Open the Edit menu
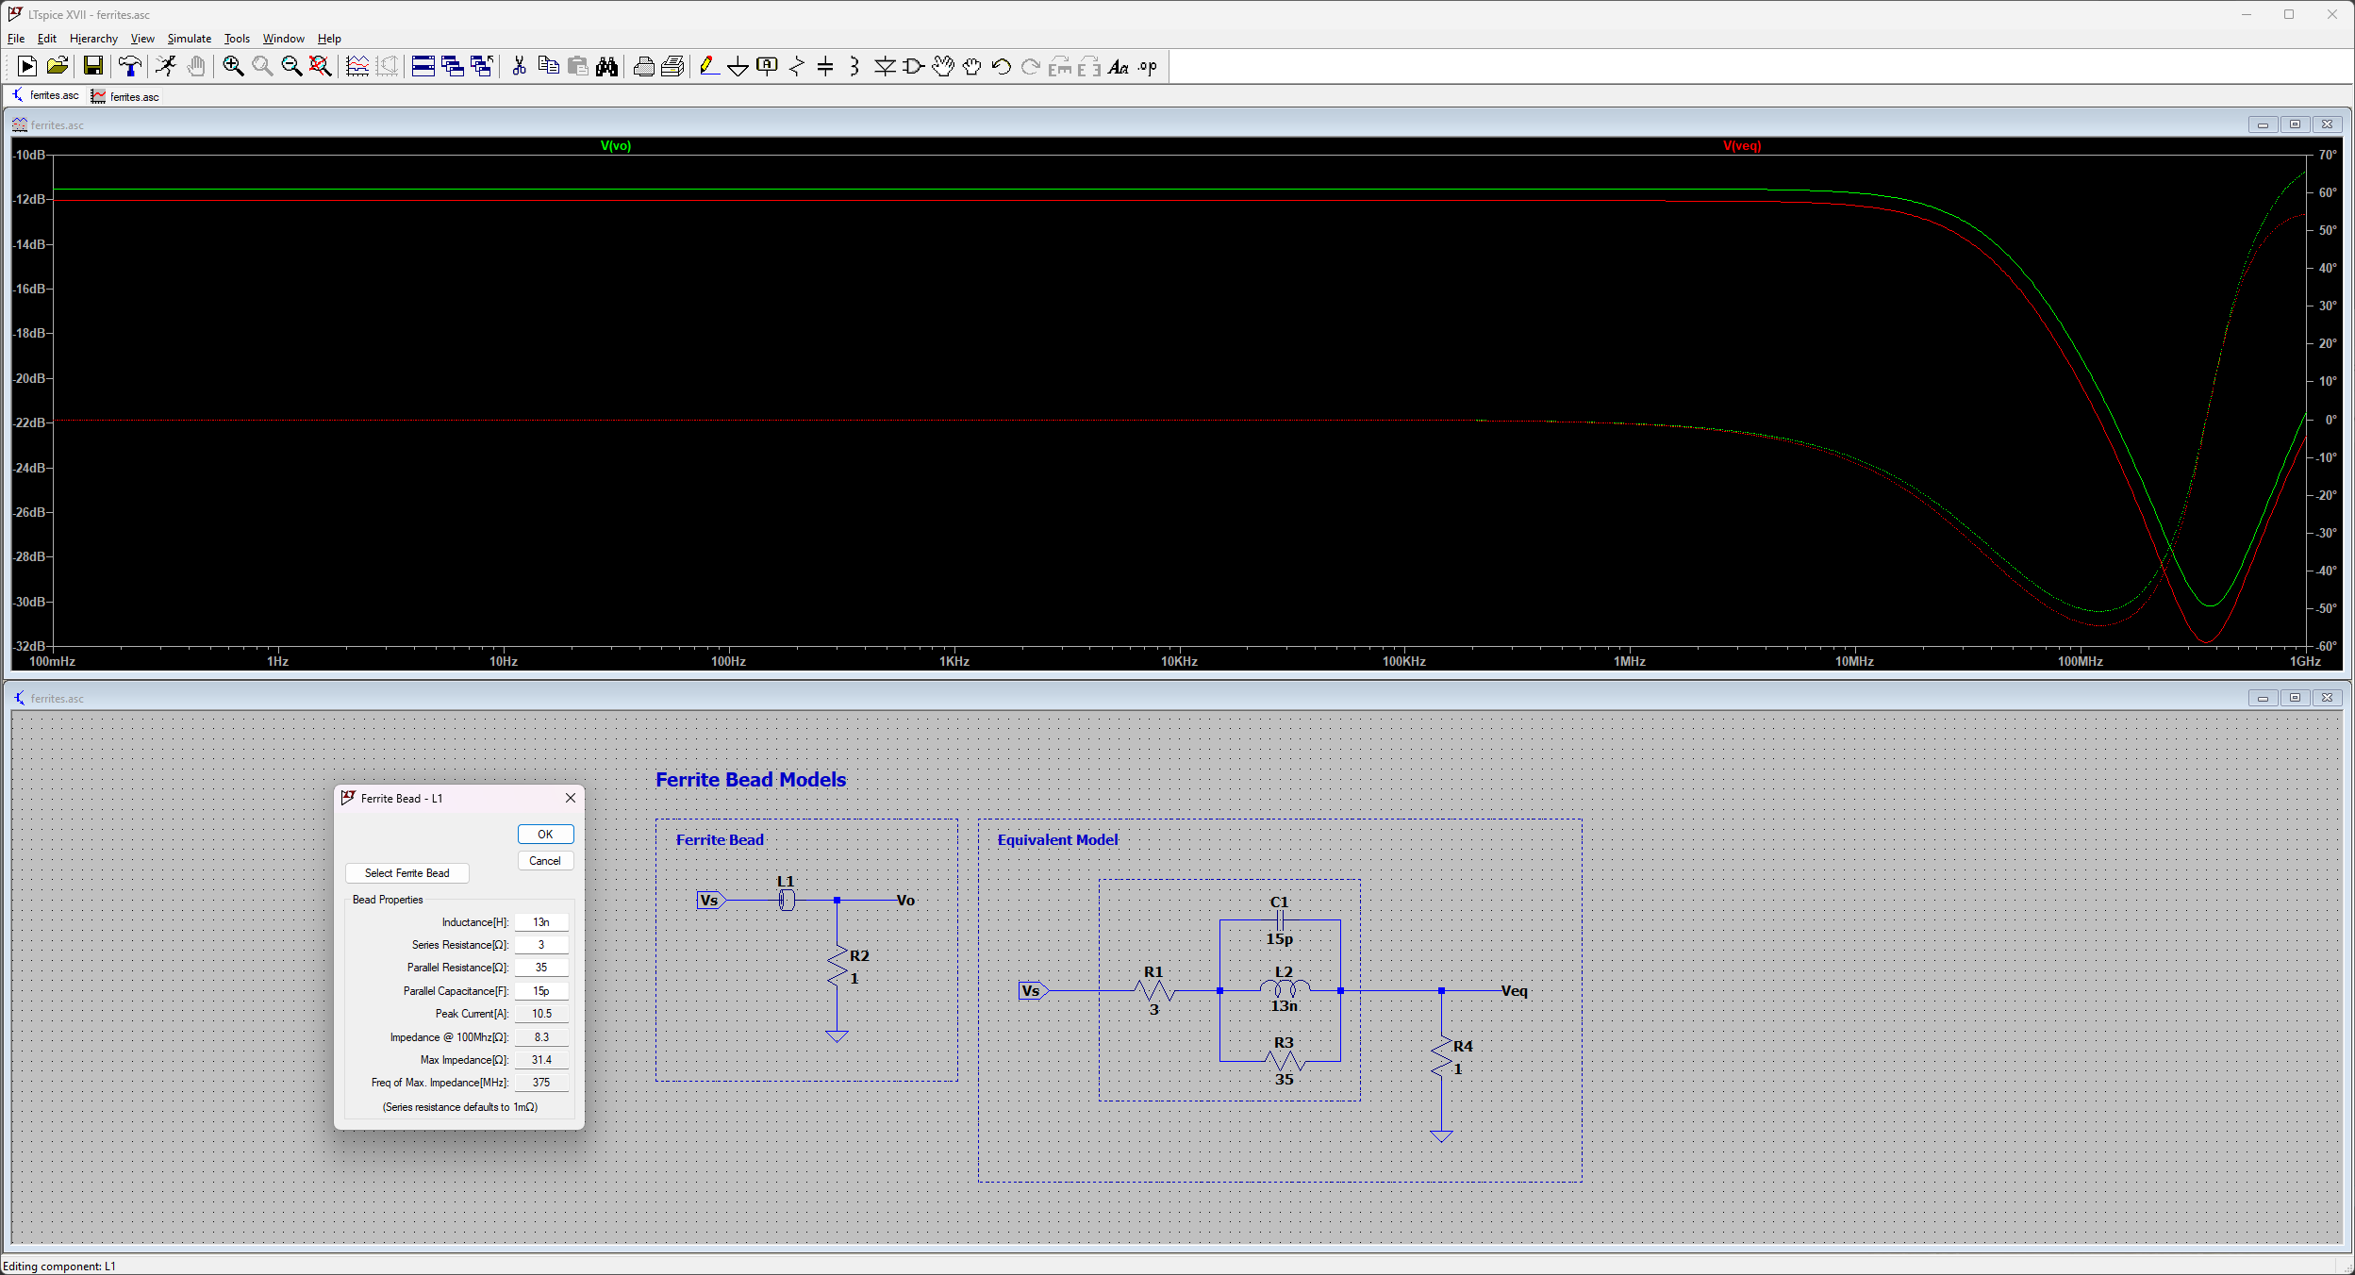Screen dimensions: 2355x1275 click(x=47, y=39)
